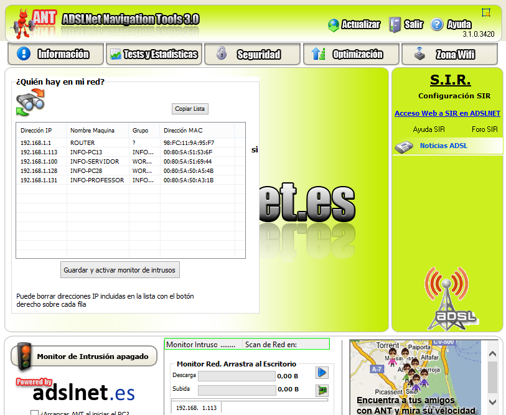Click the padlock Seguridad icon
The image size is (506, 415).
(x=222, y=54)
